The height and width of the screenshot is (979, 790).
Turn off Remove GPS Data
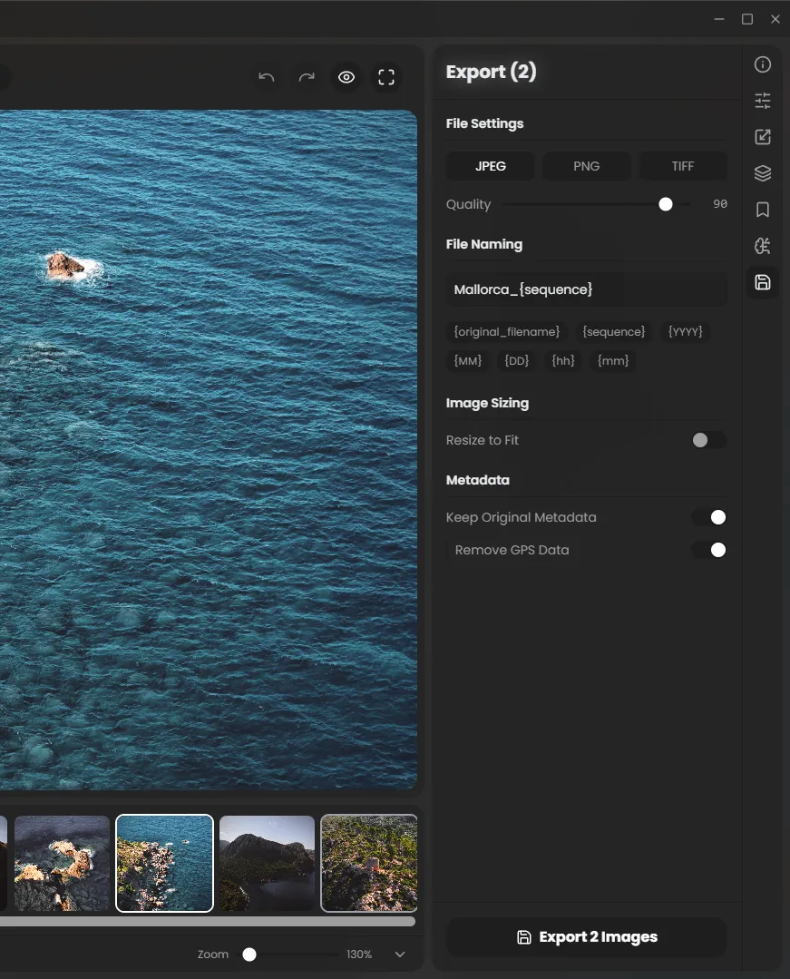(x=708, y=550)
